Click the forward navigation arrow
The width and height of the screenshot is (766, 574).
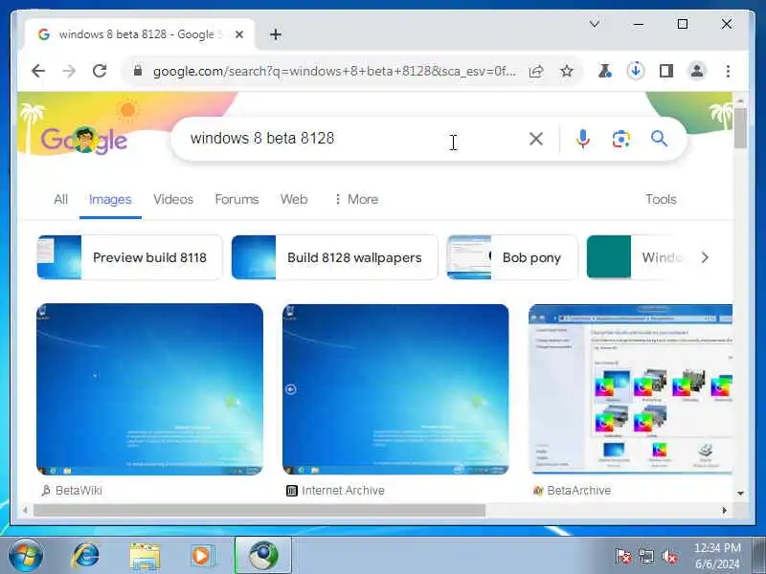pos(69,71)
